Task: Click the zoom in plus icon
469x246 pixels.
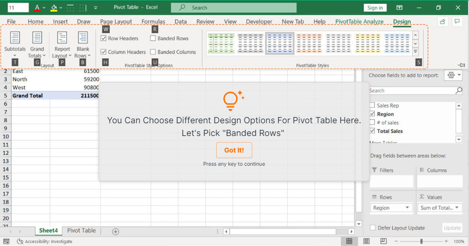Action: (446, 241)
